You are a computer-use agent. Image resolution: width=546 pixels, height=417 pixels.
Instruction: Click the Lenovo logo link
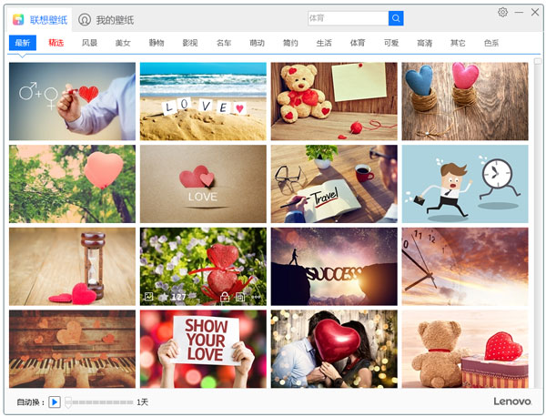[x=511, y=402]
